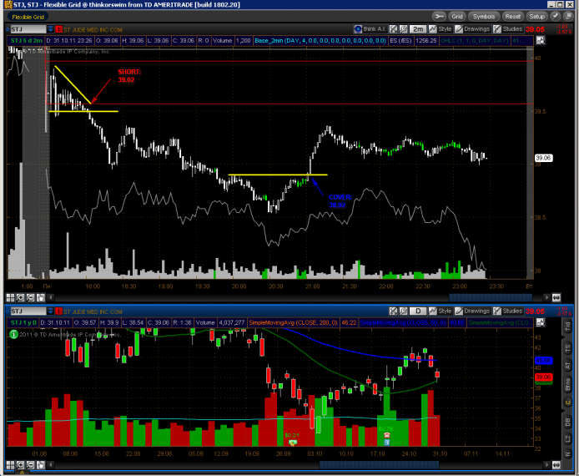
Task: Click the share chart icon in lower chart toolbar
Action: point(393,311)
